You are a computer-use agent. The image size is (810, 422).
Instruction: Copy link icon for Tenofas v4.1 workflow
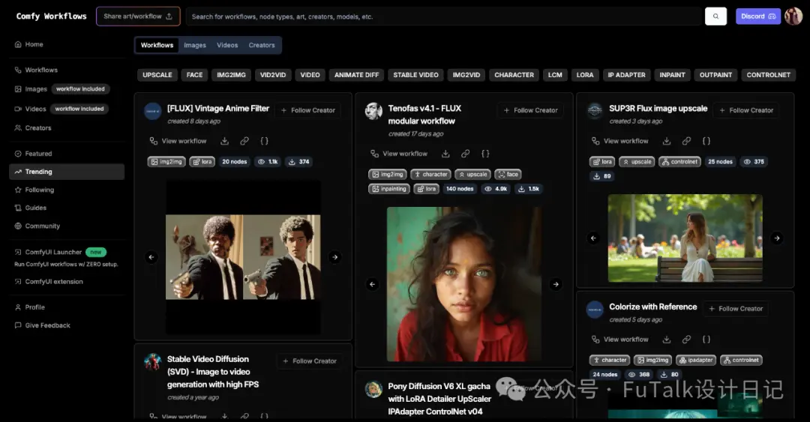(x=466, y=154)
